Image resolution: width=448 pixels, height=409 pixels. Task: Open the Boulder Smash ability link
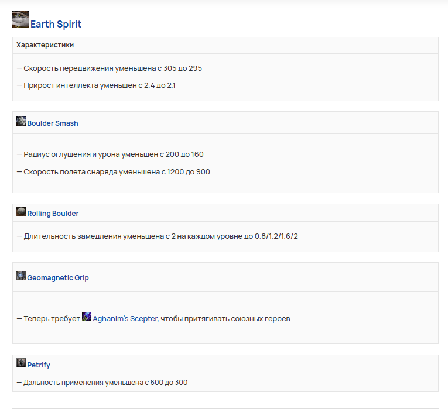(x=53, y=123)
